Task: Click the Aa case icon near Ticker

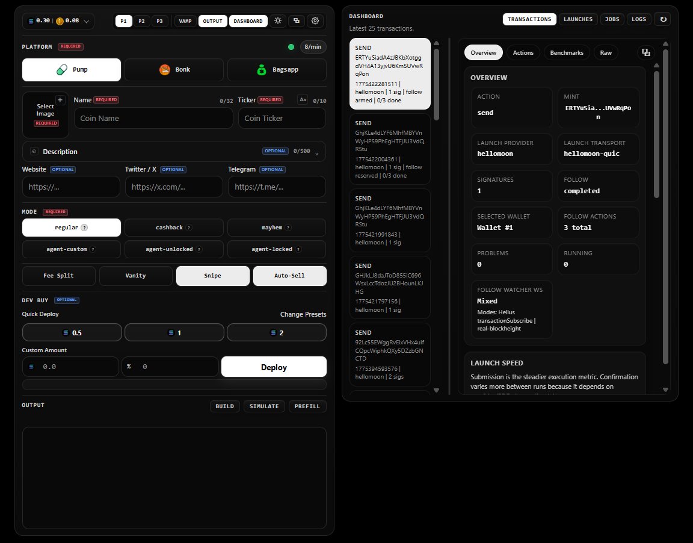Action: pyautogui.click(x=303, y=100)
